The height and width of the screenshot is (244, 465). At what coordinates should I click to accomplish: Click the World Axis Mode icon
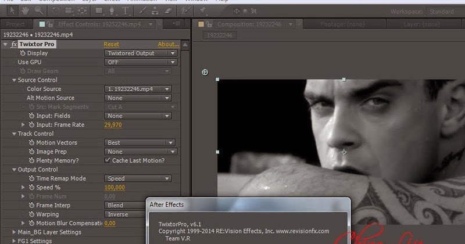point(245,11)
